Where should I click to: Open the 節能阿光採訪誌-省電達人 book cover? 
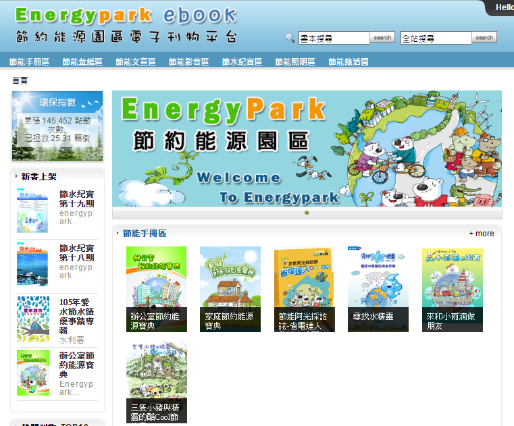[305, 289]
